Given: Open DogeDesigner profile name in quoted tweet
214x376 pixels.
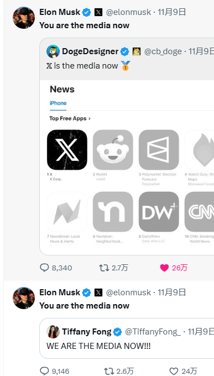Looking at the screenshot, I should pyautogui.click(x=90, y=51).
